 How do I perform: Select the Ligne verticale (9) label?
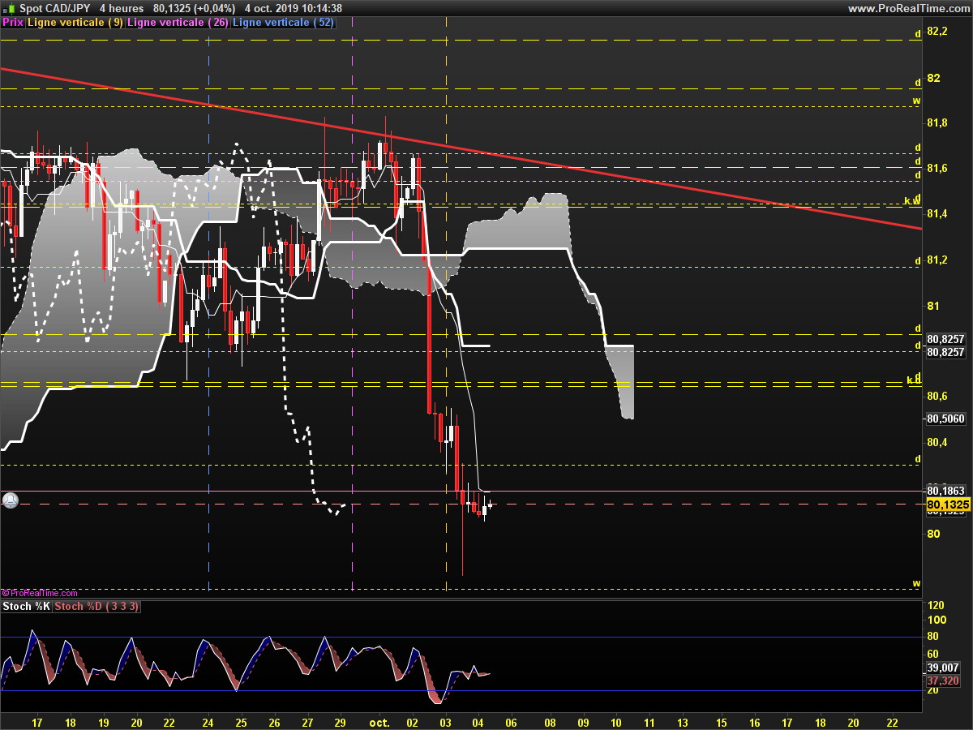click(75, 23)
